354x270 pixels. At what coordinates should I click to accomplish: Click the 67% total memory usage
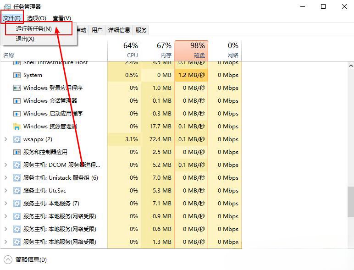[x=164, y=45]
